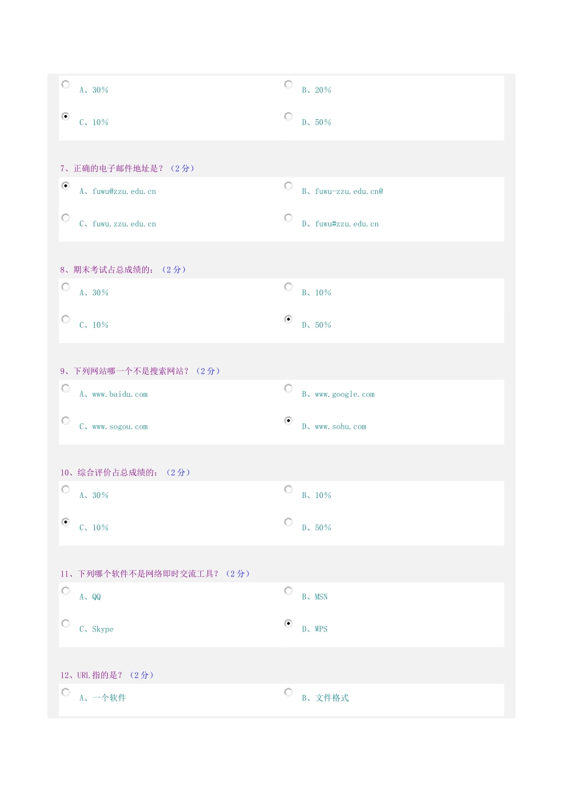Select A 一个软件 for question 12
Screen dimensions: 563x797
tap(66, 692)
